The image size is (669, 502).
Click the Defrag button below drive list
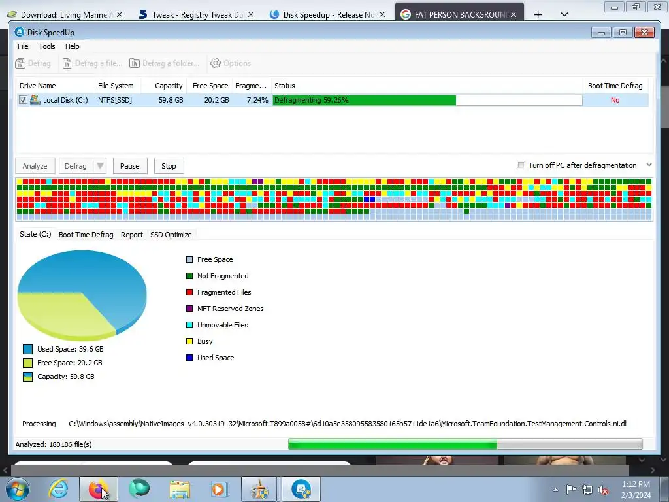76,166
